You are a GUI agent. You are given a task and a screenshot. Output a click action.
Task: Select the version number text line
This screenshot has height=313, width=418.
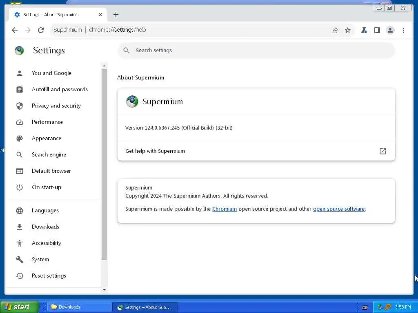(x=179, y=128)
